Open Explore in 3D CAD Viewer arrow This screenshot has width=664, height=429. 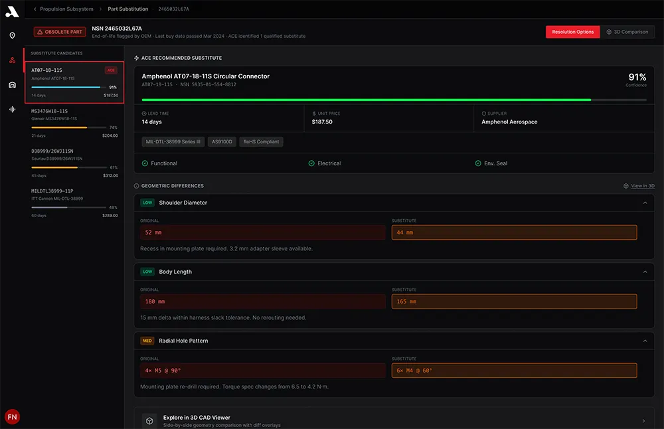(x=643, y=421)
